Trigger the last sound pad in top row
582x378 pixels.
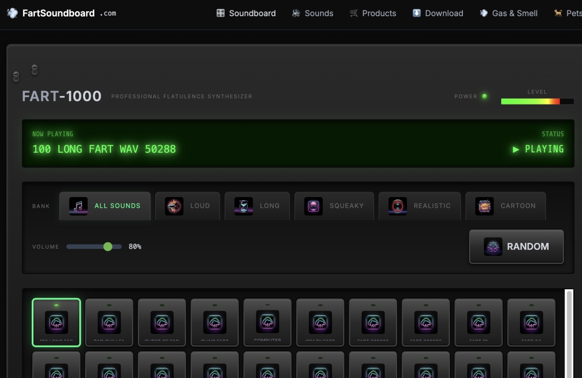tap(531, 323)
